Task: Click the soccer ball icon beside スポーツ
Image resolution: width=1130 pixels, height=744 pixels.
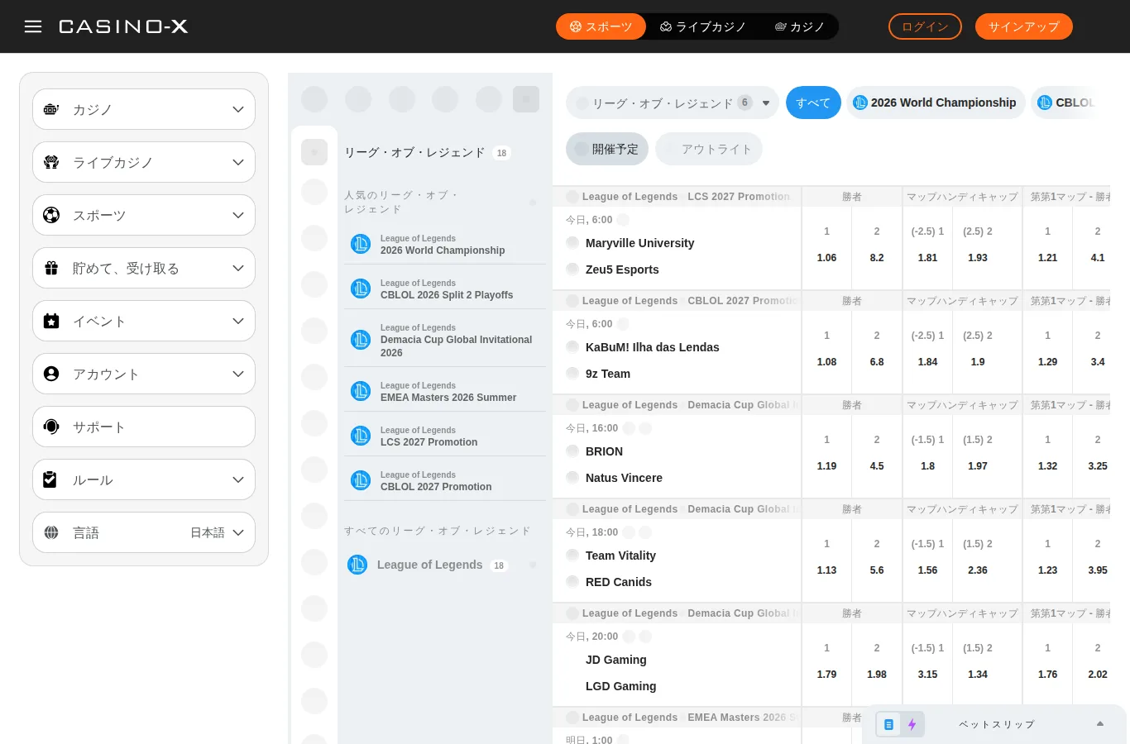Action: point(51,215)
